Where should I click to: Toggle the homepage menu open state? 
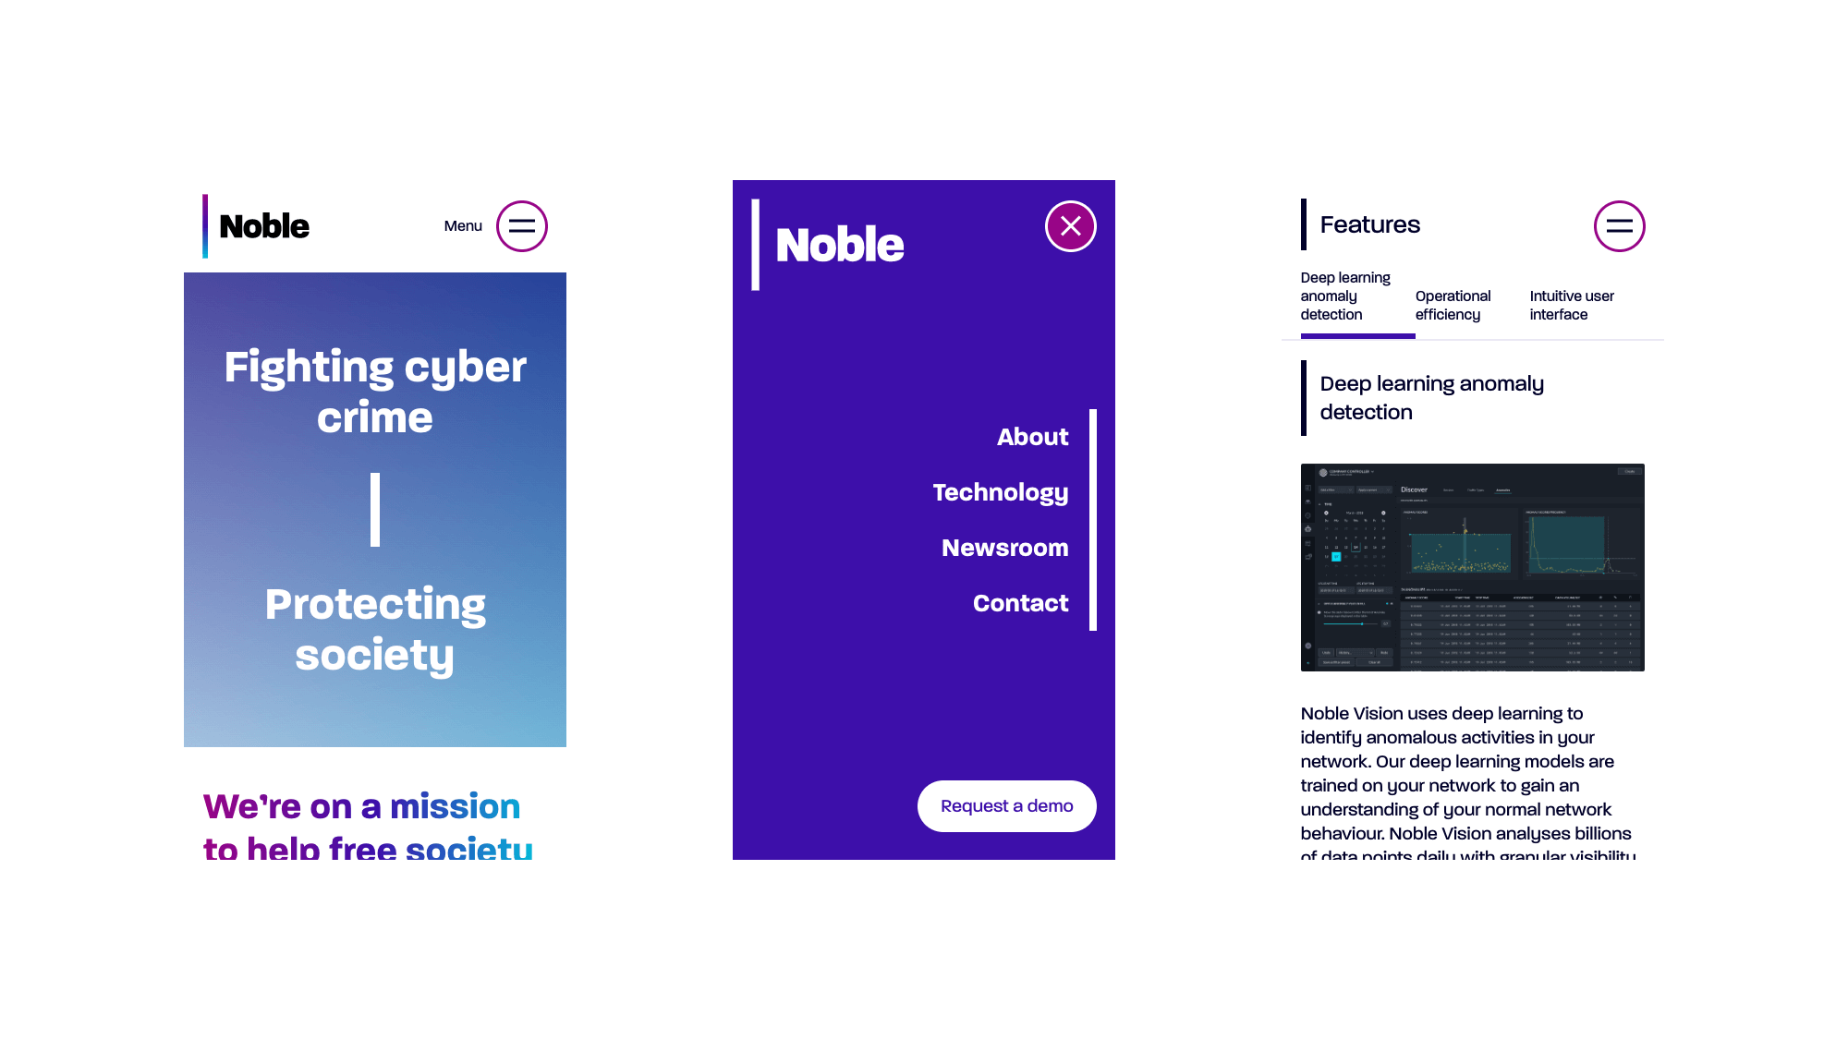point(520,226)
